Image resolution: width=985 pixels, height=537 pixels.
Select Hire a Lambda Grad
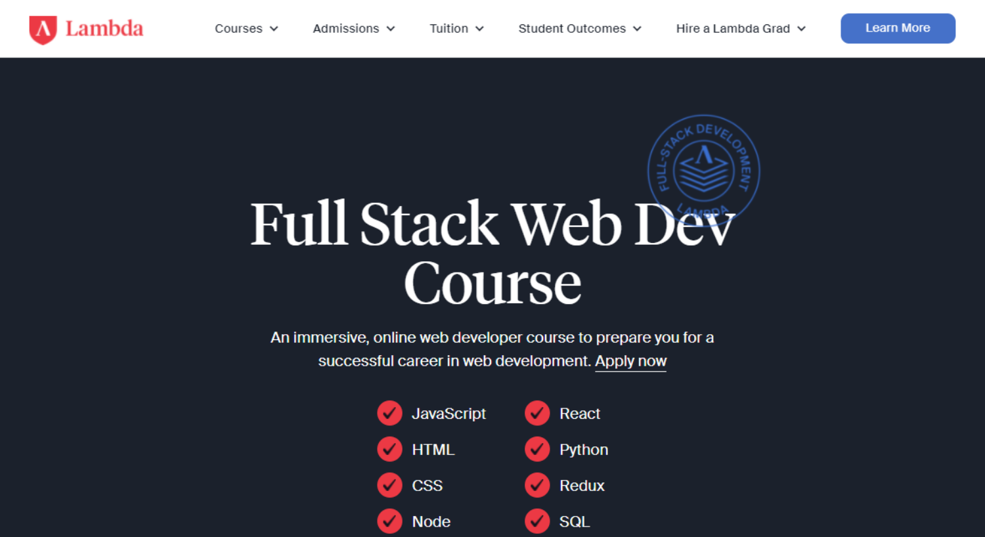click(733, 28)
